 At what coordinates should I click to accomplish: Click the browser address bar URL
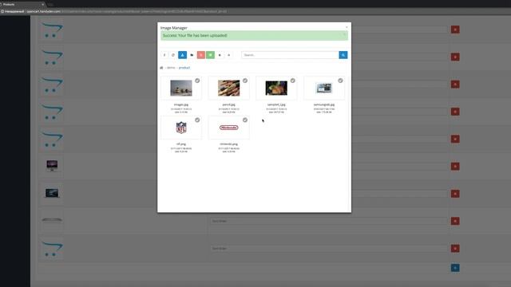coord(126,11)
